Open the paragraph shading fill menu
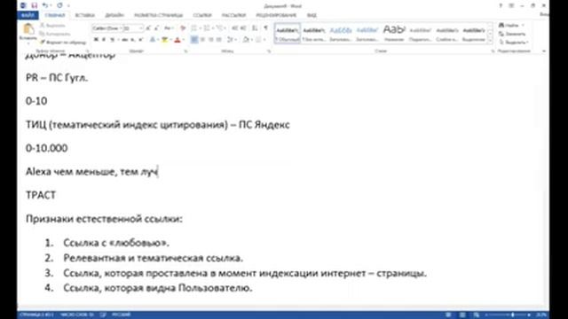This screenshot has width=568, height=319. [247, 39]
